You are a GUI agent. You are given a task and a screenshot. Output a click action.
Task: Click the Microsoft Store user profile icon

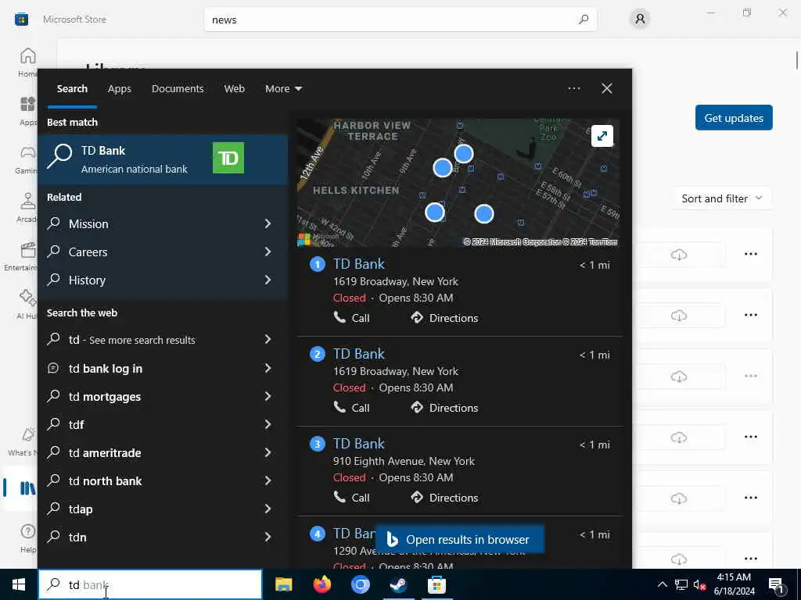click(x=640, y=20)
